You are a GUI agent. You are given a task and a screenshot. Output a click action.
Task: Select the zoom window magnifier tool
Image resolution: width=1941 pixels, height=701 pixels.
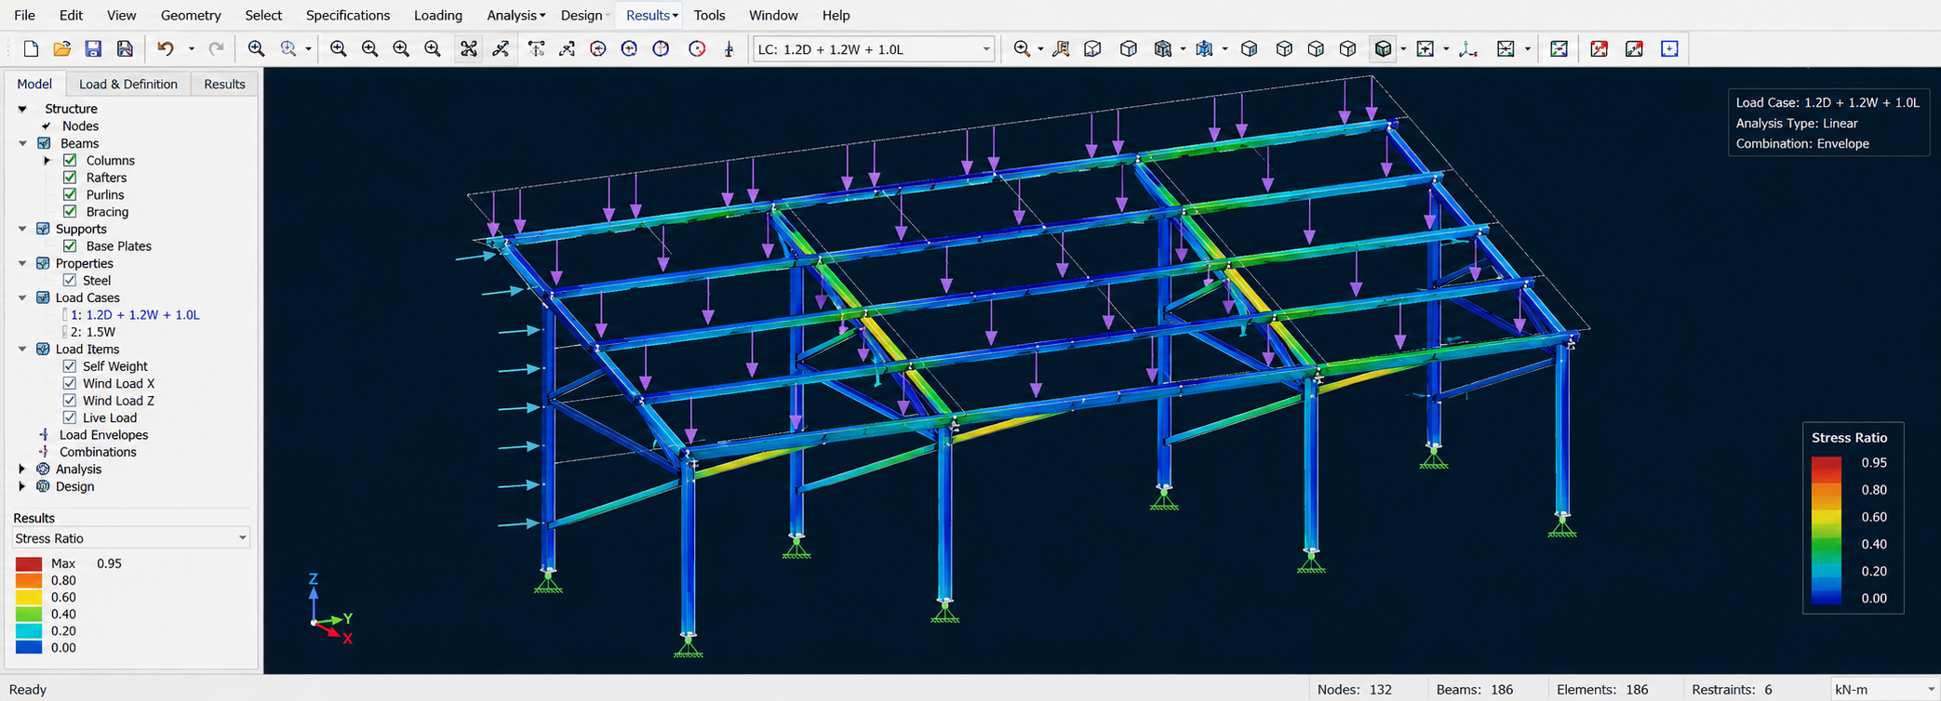click(x=289, y=49)
